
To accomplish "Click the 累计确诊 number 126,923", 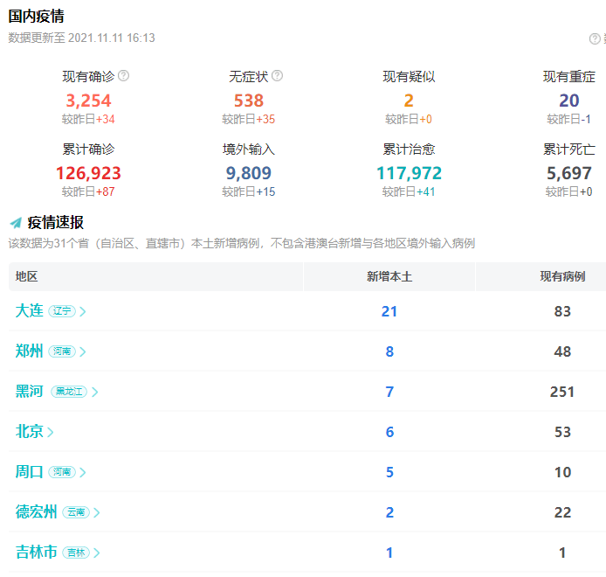I will (88, 173).
